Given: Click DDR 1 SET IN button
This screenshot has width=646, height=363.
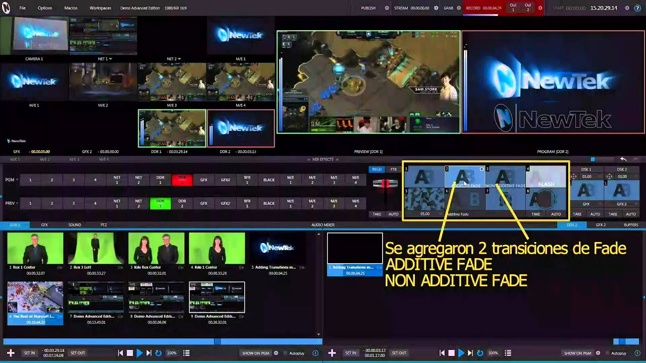Looking at the screenshot, I should click(x=29, y=353).
